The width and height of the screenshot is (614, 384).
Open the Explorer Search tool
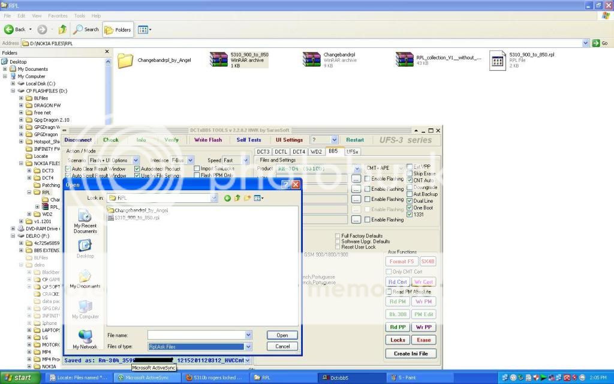(86, 29)
